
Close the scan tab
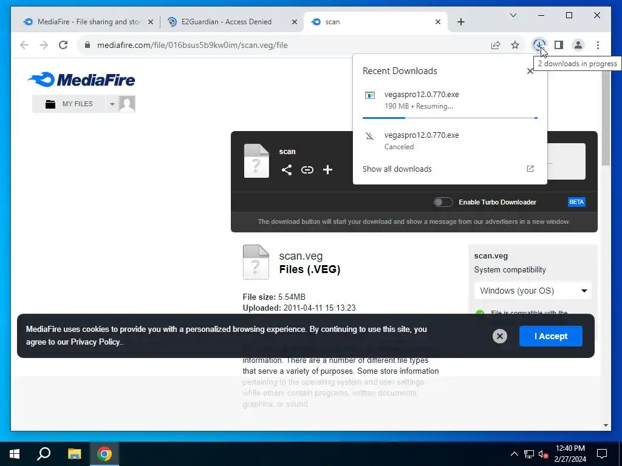point(437,22)
